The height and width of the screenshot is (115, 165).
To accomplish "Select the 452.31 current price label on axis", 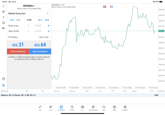I will pos(161,31).
